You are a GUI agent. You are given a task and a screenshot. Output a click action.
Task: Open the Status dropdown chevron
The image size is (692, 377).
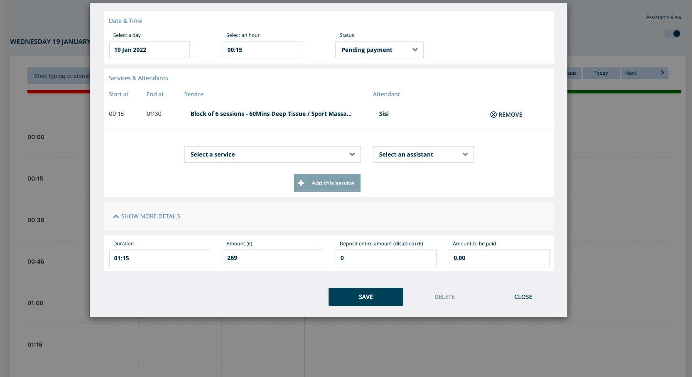[415, 49]
